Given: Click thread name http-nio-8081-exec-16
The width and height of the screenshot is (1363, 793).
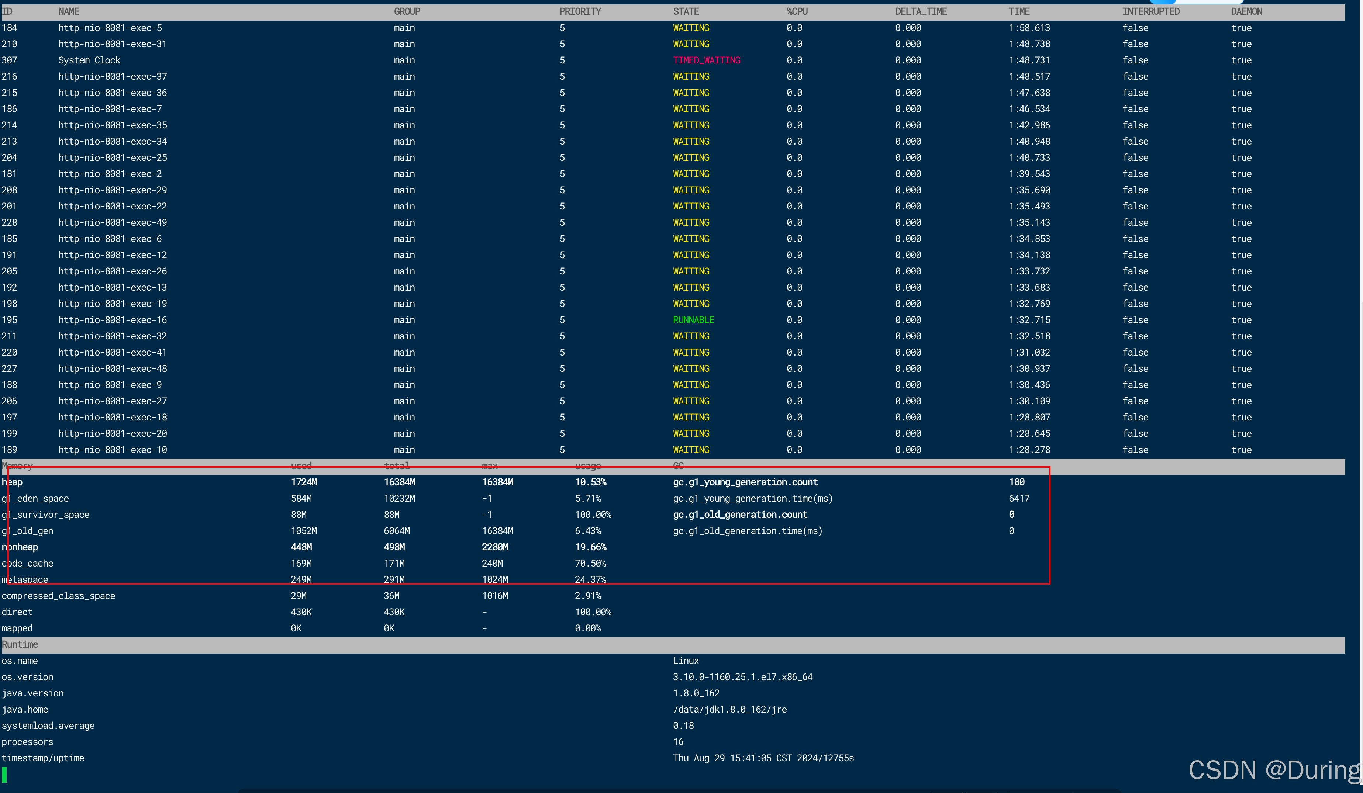Looking at the screenshot, I should (113, 319).
